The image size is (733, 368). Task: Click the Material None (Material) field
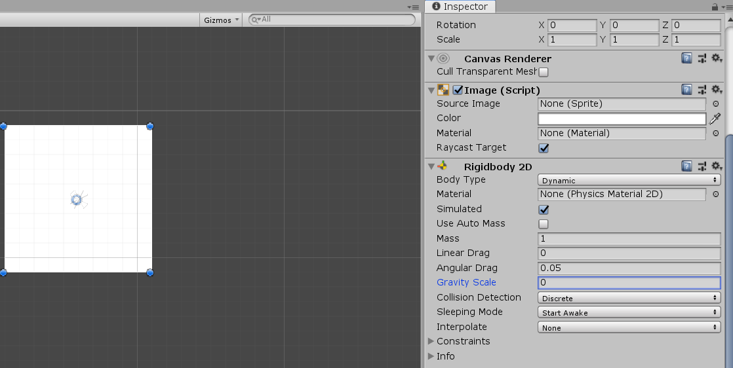pos(622,134)
